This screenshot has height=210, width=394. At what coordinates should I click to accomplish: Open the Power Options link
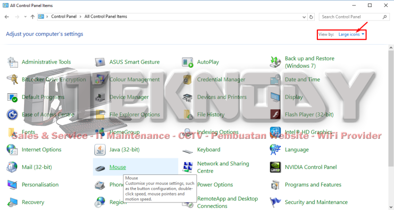pyautogui.click(x=215, y=184)
